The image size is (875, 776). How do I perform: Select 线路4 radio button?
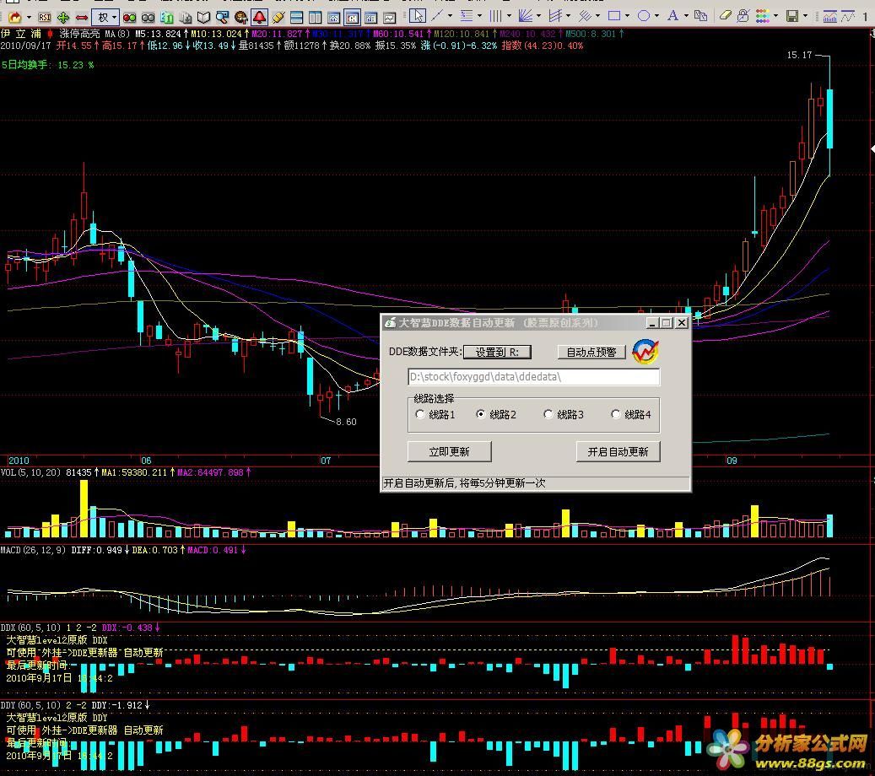[x=615, y=414]
